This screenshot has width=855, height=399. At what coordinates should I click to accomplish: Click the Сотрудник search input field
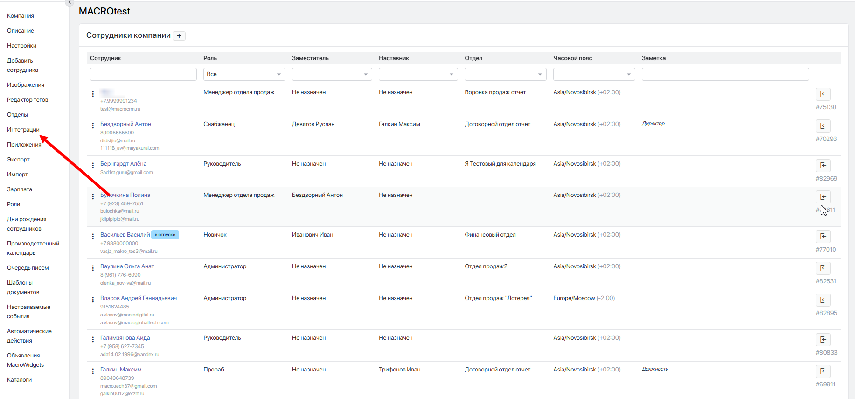pyautogui.click(x=143, y=74)
